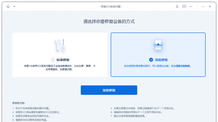Click note 1 about hardware problems
This screenshot has width=218, height=122.
(x=31, y=108)
